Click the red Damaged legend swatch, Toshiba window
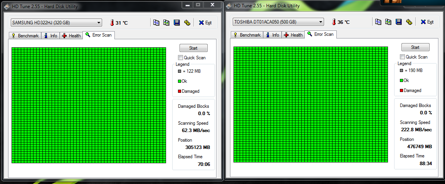Image resolution: width=445 pixels, height=184 pixels. (x=401, y=90)
